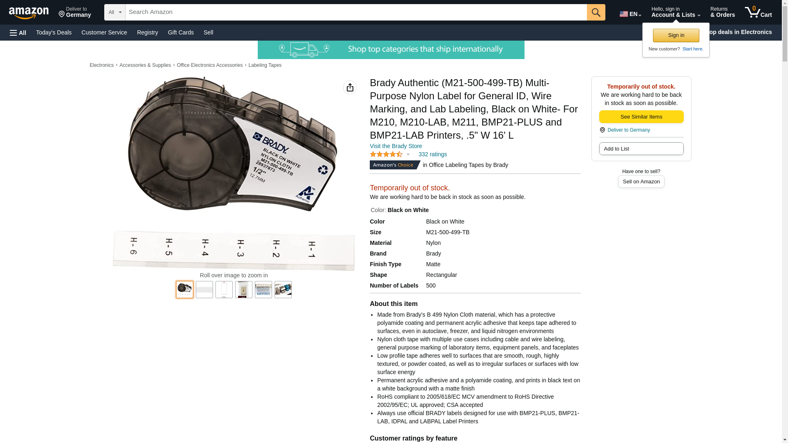Click the Labeling Tapes breadcrumb

coord(265,65)
